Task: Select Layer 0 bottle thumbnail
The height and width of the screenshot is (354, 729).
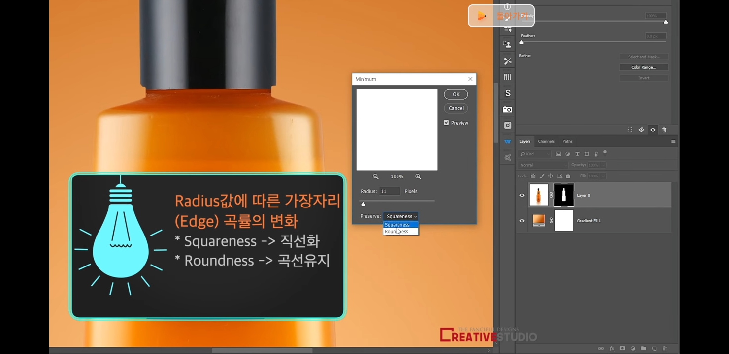Action: pyautogui.click(x=539, y=195)
